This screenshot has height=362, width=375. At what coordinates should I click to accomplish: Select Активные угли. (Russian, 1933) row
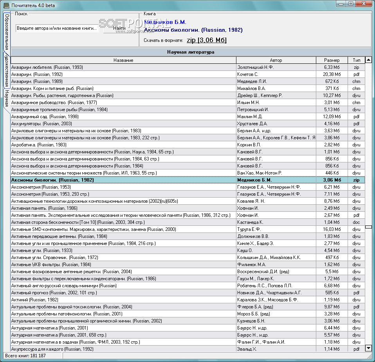[188, 250]
